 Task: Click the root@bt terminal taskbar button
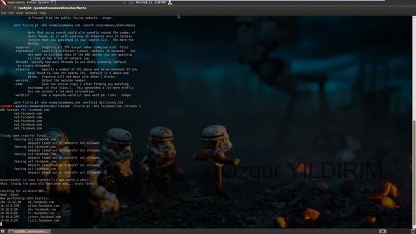point(29,231)
